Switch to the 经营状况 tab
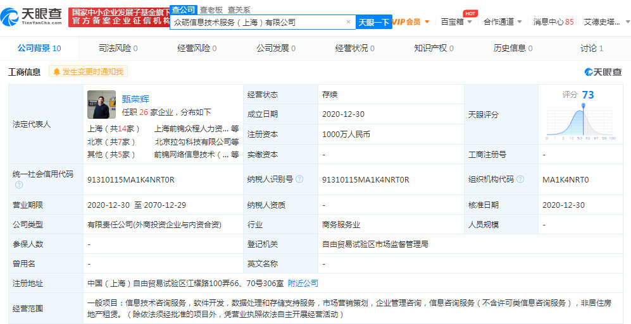 (x=354, y=48)
